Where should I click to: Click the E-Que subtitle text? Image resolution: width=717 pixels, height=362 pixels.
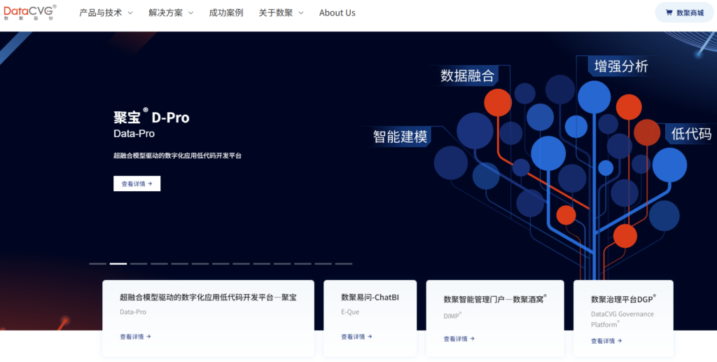[x=350, y=312]
